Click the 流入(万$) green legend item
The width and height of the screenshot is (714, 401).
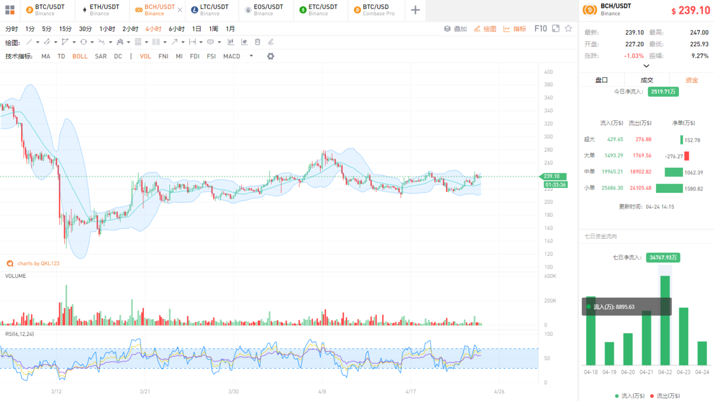(x=630, y=396)
